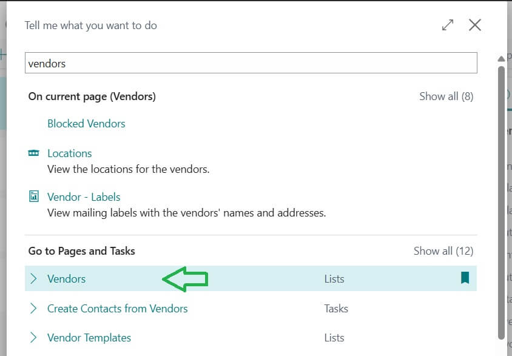Expand the Vendor Templates chevron
The image size is (512, 356).
pos(34,337)
